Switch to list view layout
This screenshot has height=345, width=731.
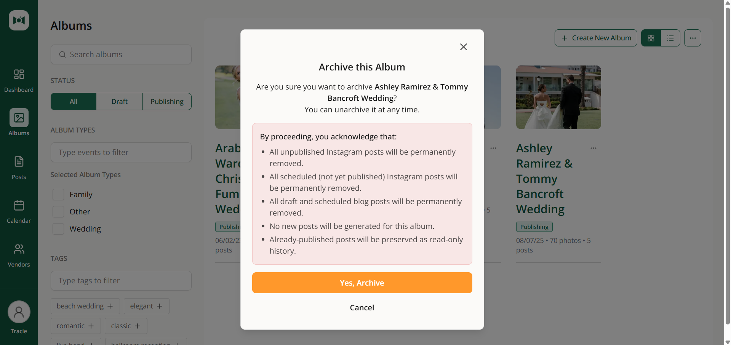pos(670,38)
